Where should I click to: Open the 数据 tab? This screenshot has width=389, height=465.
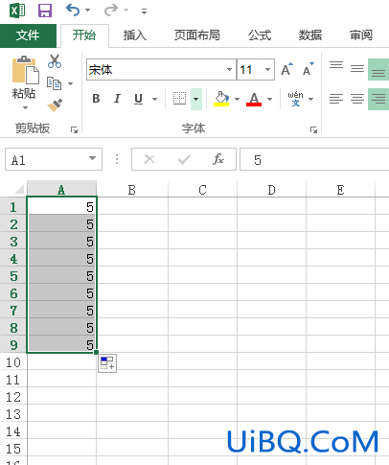(310, 35)
